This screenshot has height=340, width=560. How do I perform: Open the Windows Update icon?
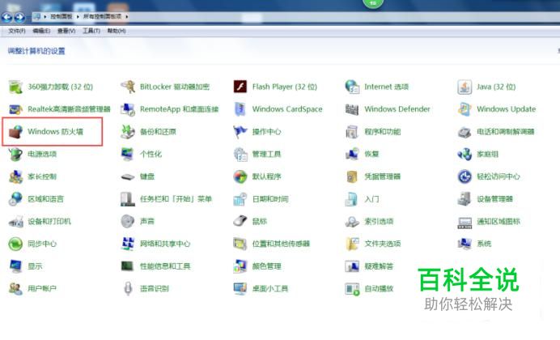click(465, 109)
